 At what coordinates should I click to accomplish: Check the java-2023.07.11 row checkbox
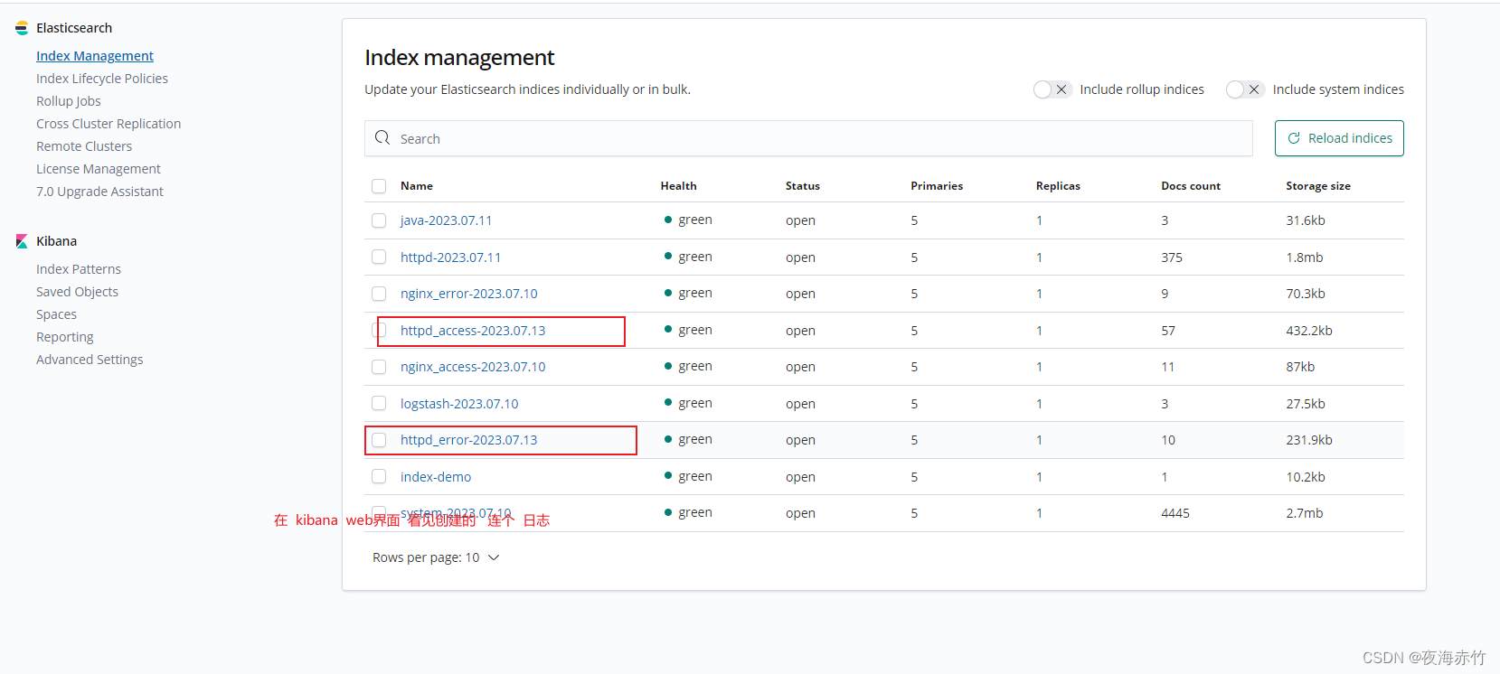pos(379,220)
